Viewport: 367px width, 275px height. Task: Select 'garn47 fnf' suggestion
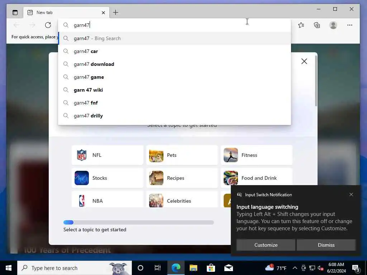(x=175, y=103)
